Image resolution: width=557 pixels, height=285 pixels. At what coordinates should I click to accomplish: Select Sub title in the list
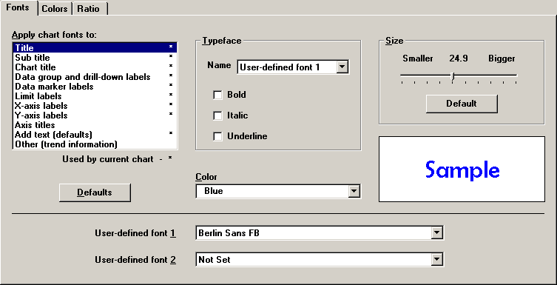(x=95, y=58)
